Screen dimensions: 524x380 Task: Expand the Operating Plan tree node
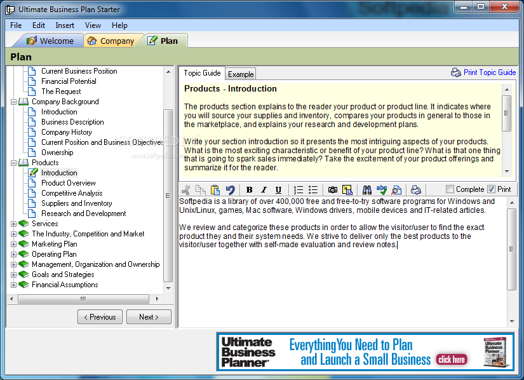pyautogui.click(x=14, y=255)
